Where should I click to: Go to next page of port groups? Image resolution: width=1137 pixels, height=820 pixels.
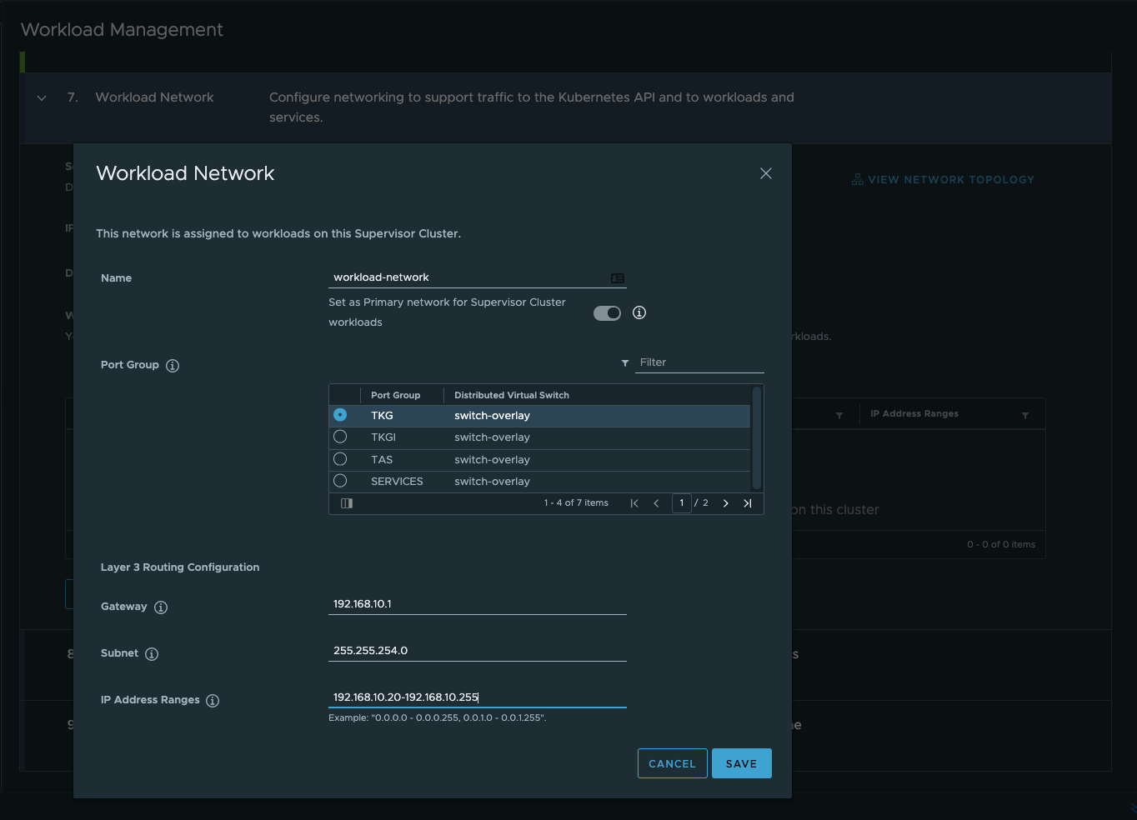[x=725, y=503]
